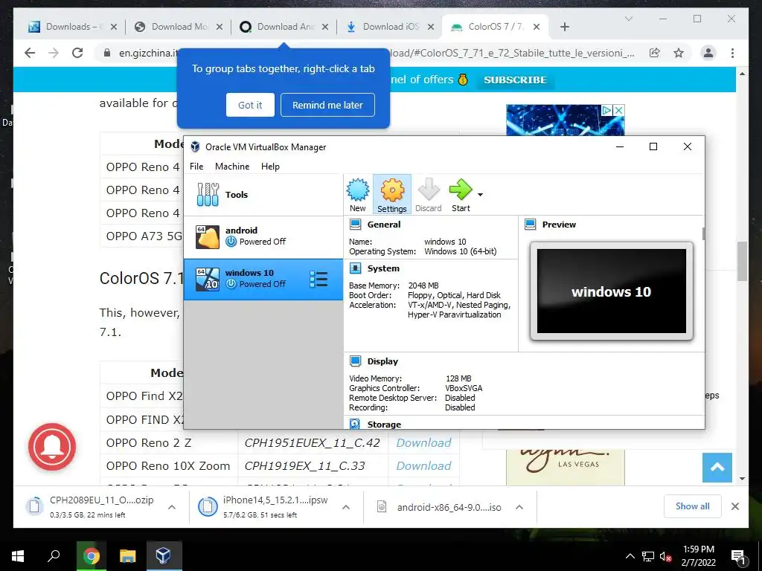This screenshot has height=571, width=762.
Task: Click New VM icon in VirtualBox toolbar
Action: click(358, 194)
